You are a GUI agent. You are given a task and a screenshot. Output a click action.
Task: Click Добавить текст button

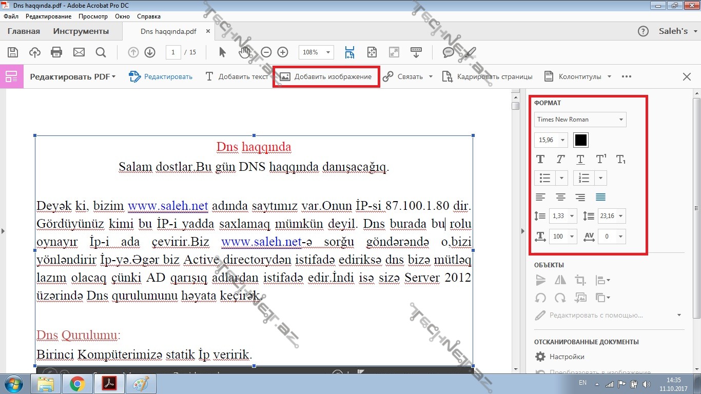point(237,76)
